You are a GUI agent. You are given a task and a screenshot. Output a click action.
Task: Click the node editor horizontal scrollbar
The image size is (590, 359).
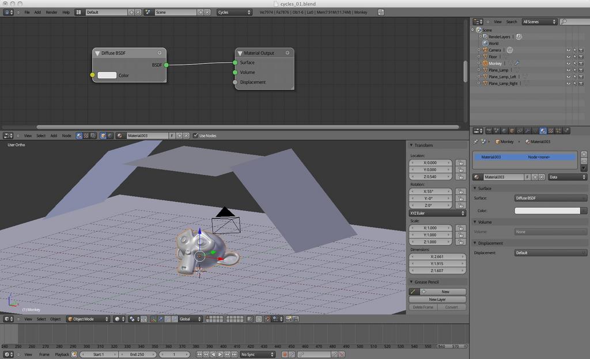point(248,127)
